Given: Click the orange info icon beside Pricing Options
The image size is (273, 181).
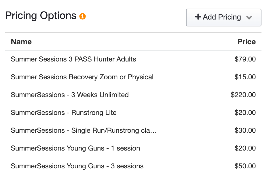Looking at the screenshot, I should pyautogui.click(x=83, y=16).
